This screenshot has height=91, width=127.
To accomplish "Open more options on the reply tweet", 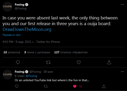I will tap(122, 72).
